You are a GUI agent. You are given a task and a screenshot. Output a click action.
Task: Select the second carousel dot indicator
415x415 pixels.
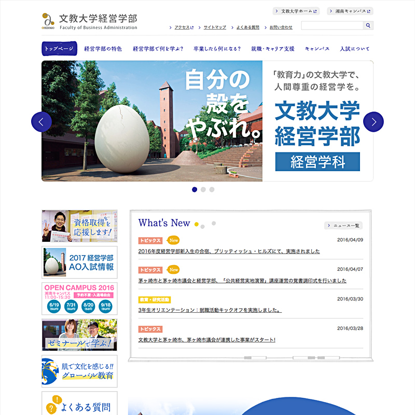[x=203, y=189]
